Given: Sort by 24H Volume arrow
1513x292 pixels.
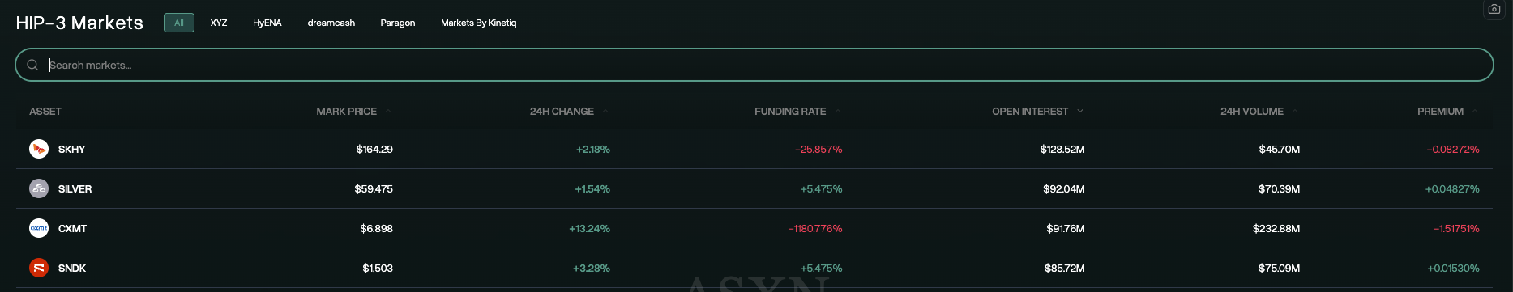Looking at the screenshot, I should point(1295,111).
